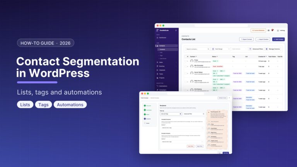Click Daniel Weber's avatar in the contacts table

(192, 73)
